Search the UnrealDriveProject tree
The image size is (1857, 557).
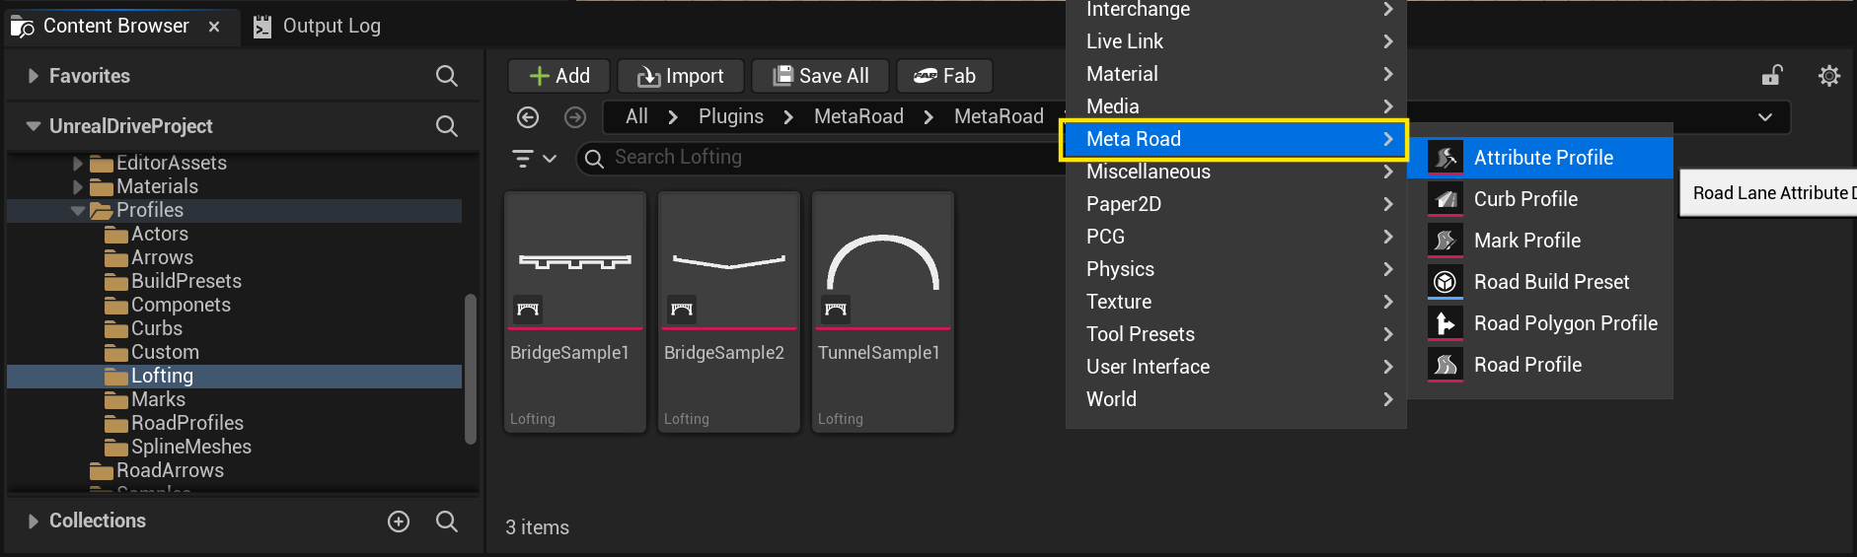[447, 126]
